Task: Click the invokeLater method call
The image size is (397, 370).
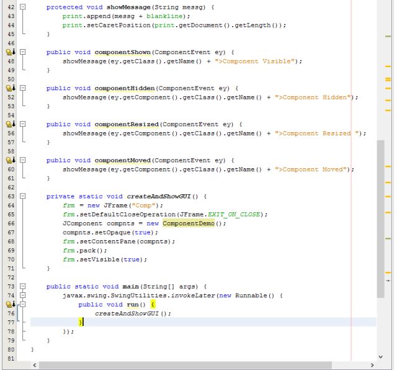Action: tap(193, 296)
